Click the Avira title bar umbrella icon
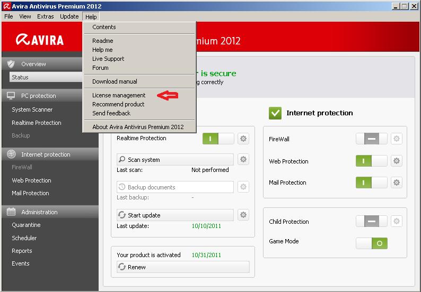This screenshot has height=292, width=421. (7, 6)
